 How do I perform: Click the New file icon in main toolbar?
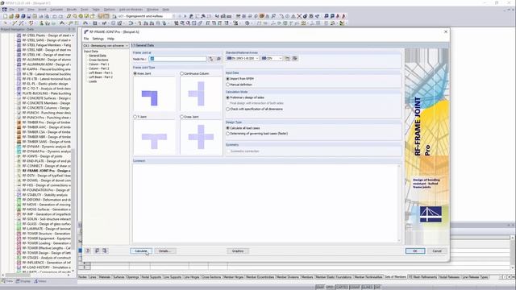(x=6, y=16)
